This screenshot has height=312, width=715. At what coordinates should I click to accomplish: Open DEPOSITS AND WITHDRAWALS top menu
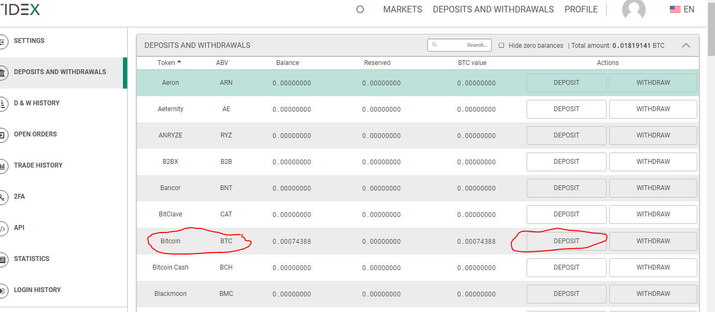(493, 10)
